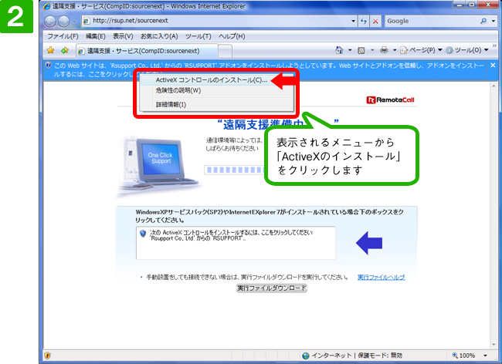Expand the Print button dropdown arrow
The height and width of the screenshot is (364, 502).
(x=395, y=50)
